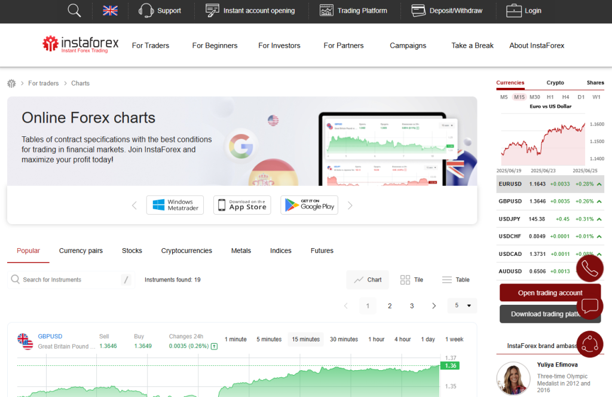Image resolution: width=612 pixels, height=397 pixels.
Task: Click the Windows Metatrader download badge
Action: coord(175,204)
